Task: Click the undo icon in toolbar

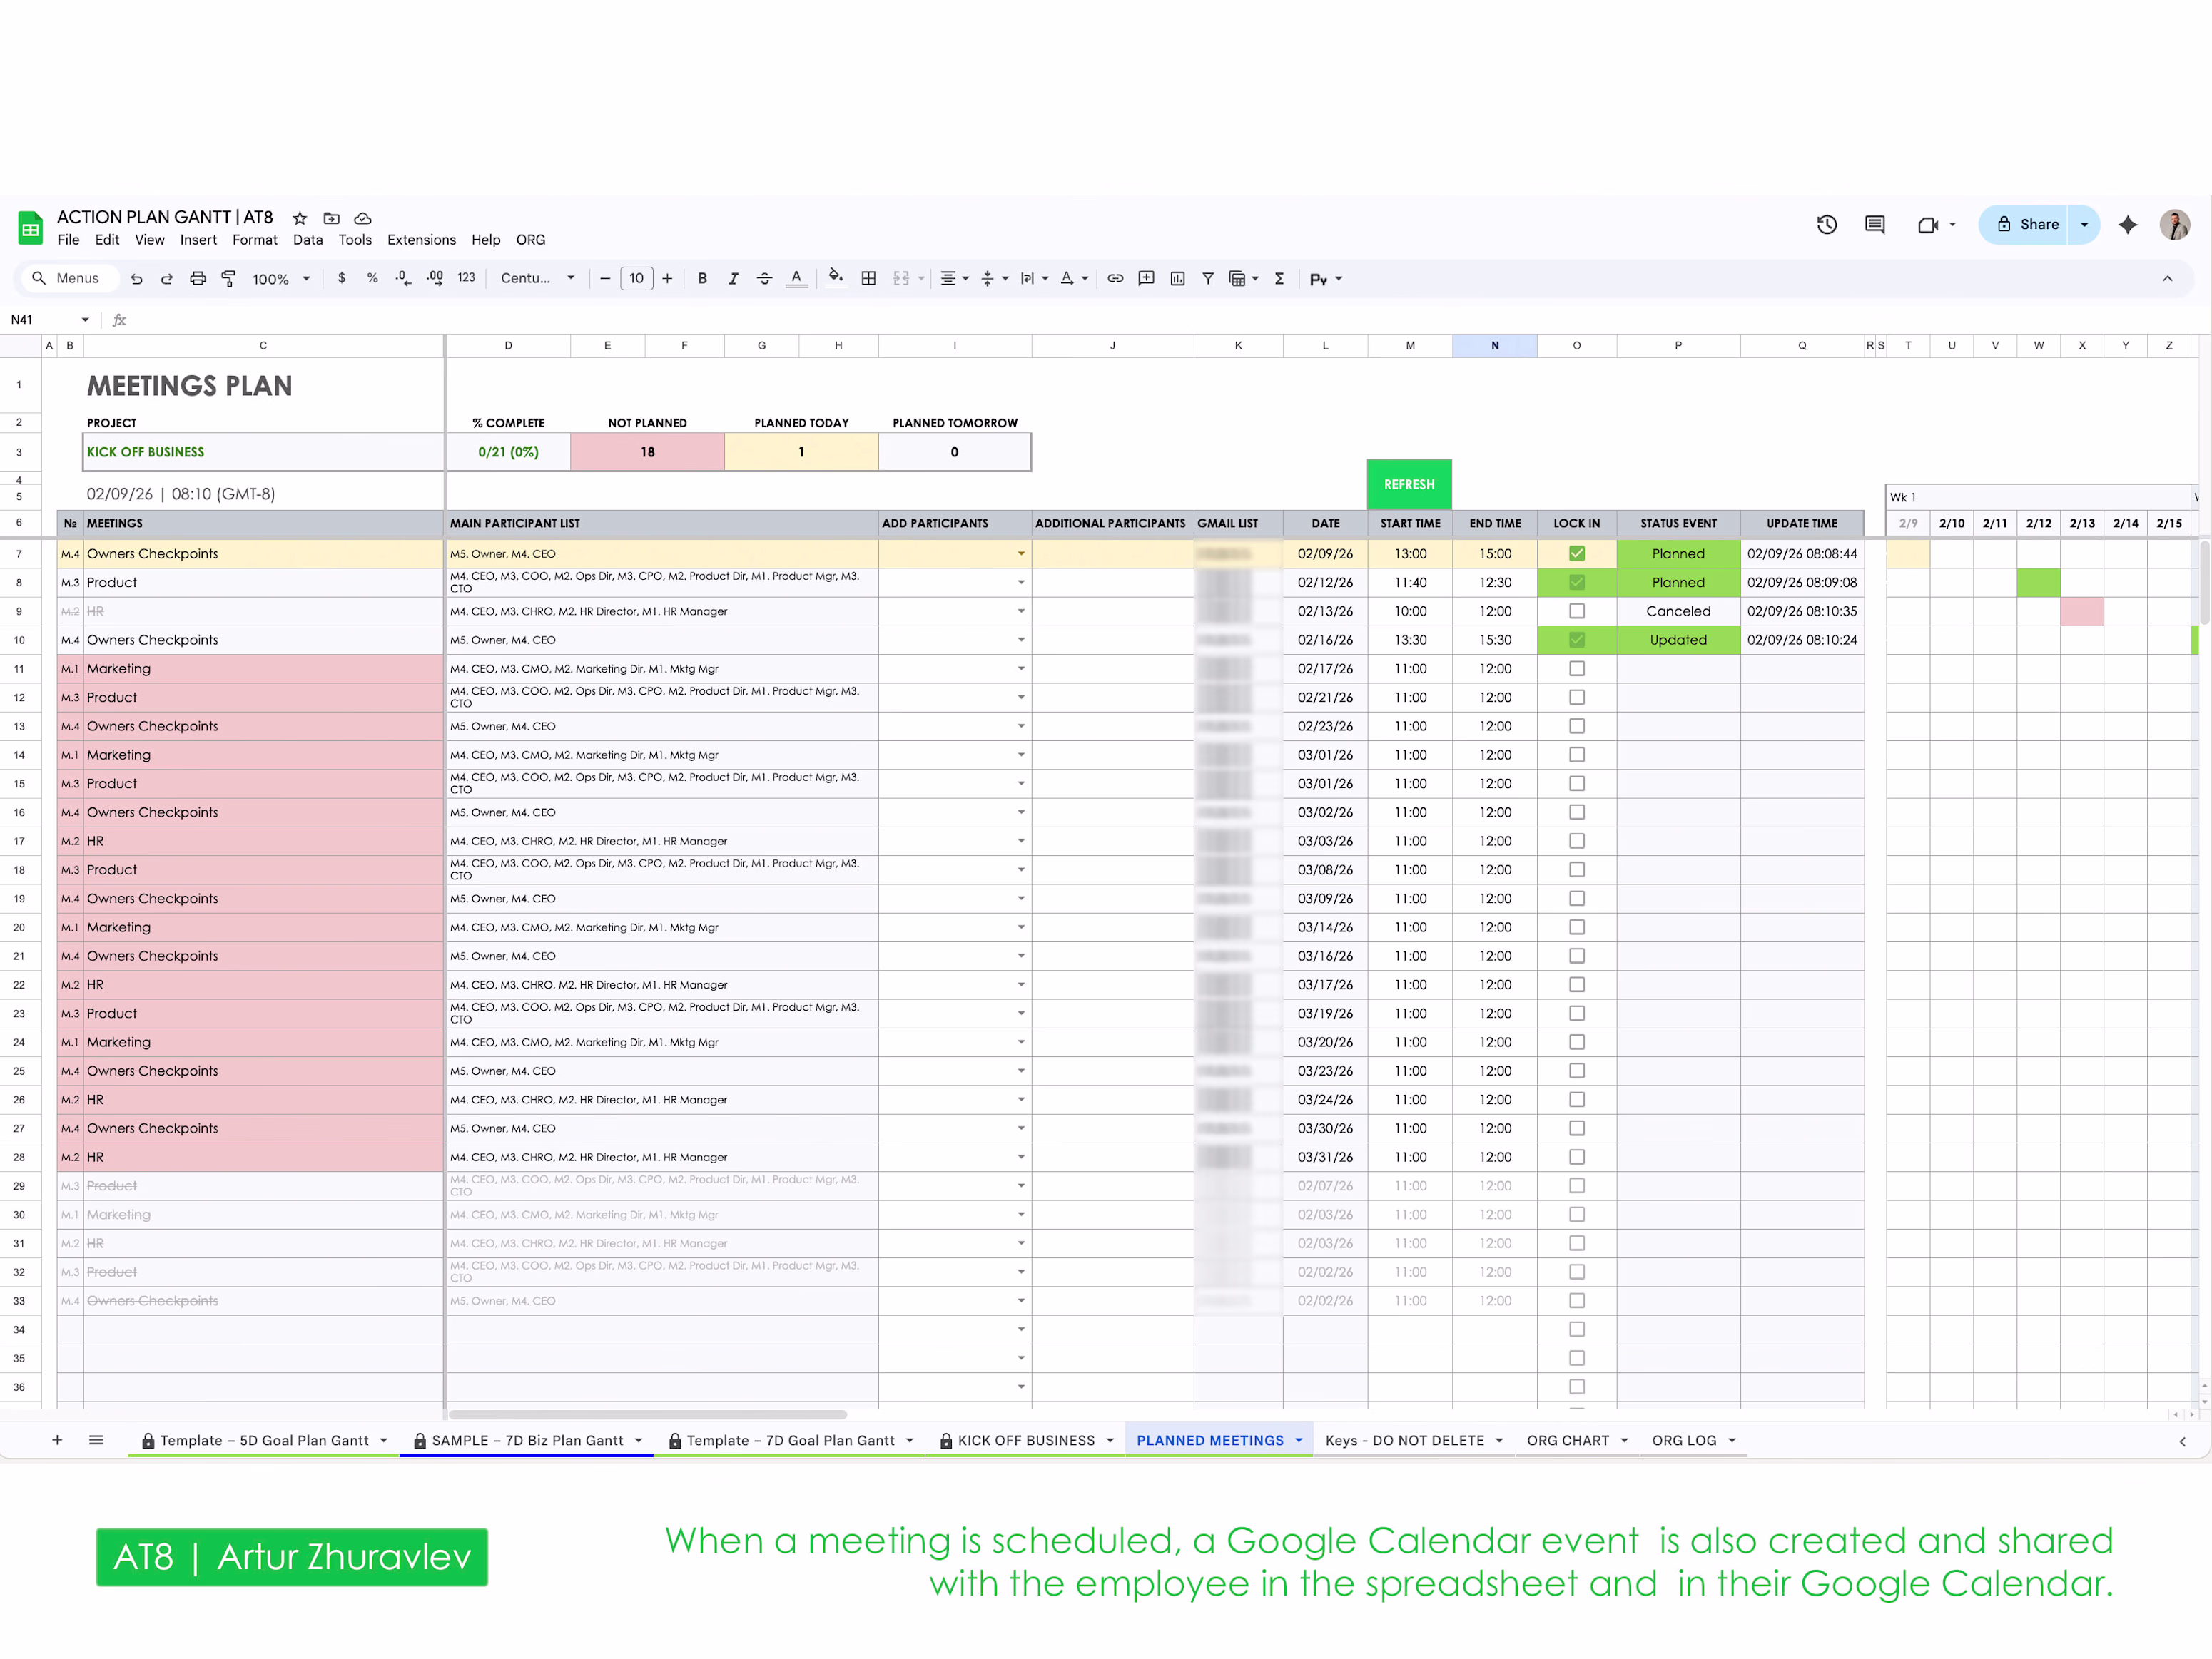Action: coord(137,279)
